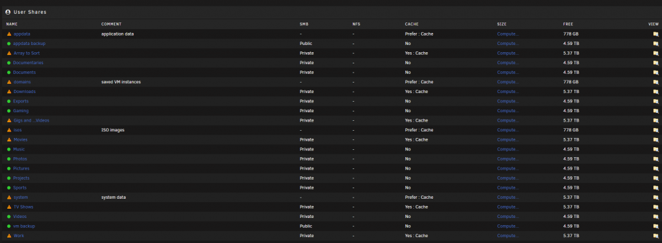Viewport: 662px width, 243px height.
Task: Click the warning triangle next to TV Shows
Action: 9,207
